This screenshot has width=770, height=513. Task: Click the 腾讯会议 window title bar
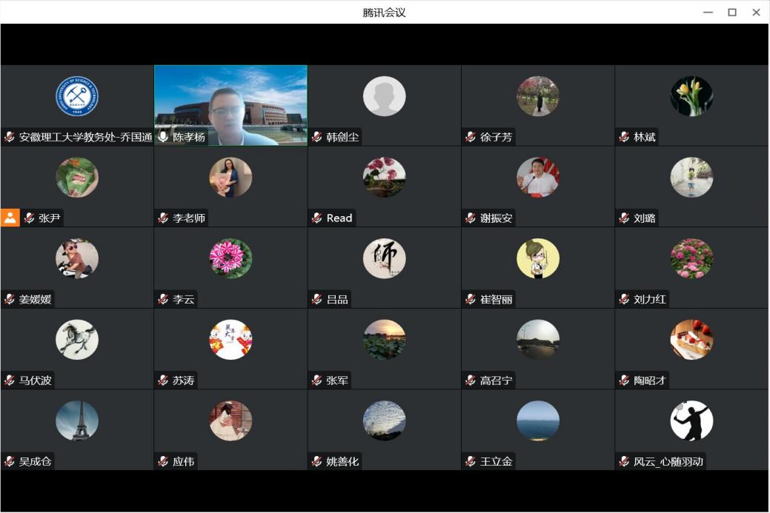click(x=384, y=12)
